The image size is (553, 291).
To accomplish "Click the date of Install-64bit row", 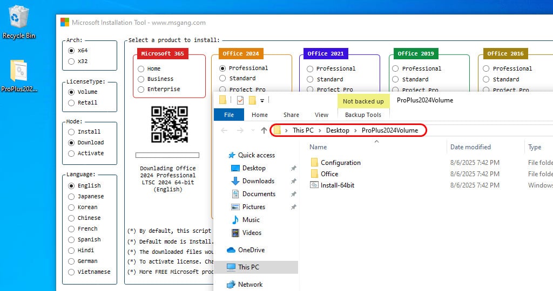I will (475, 185).
